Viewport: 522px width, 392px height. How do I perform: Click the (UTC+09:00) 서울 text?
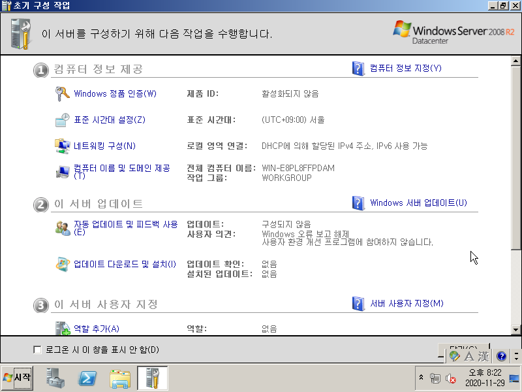(293, 120)
